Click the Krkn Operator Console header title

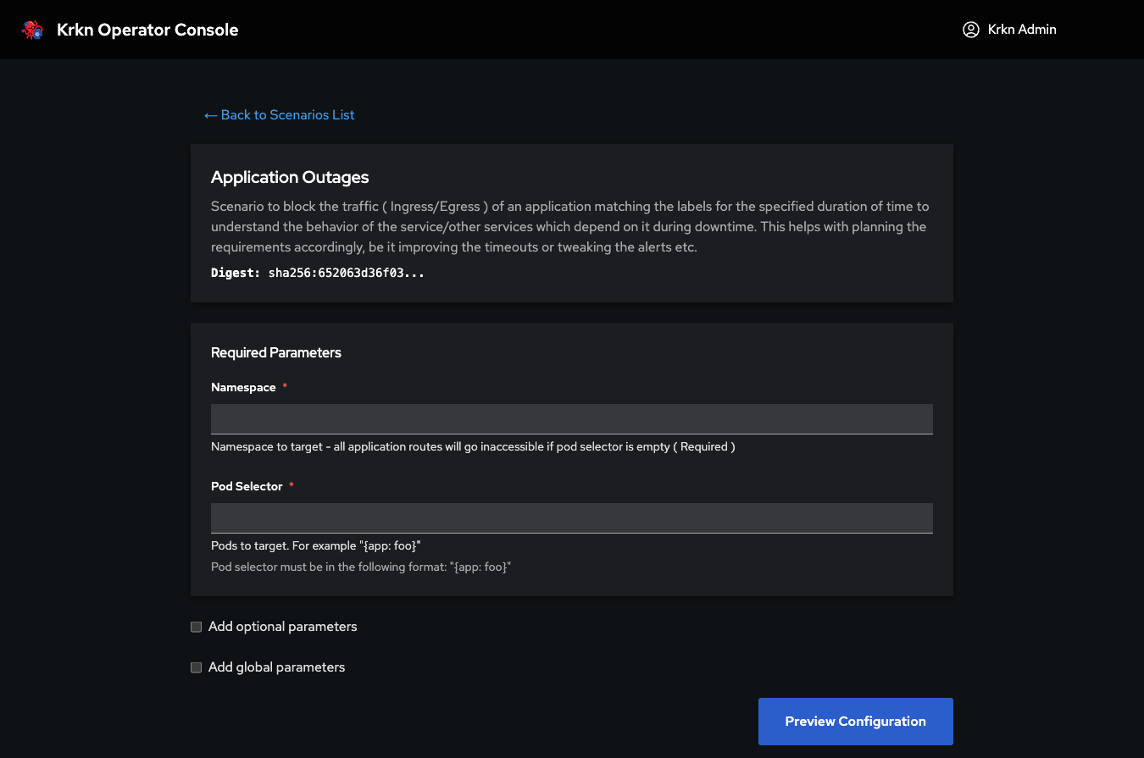(x=147, y=29)
